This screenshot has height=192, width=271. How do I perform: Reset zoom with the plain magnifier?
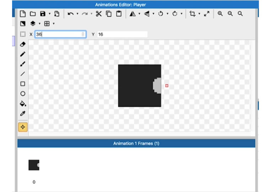(240, 13)
